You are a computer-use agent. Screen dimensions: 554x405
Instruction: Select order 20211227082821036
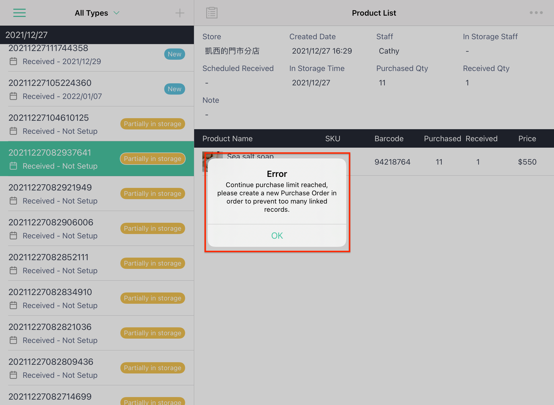click(x=97, y=333)
